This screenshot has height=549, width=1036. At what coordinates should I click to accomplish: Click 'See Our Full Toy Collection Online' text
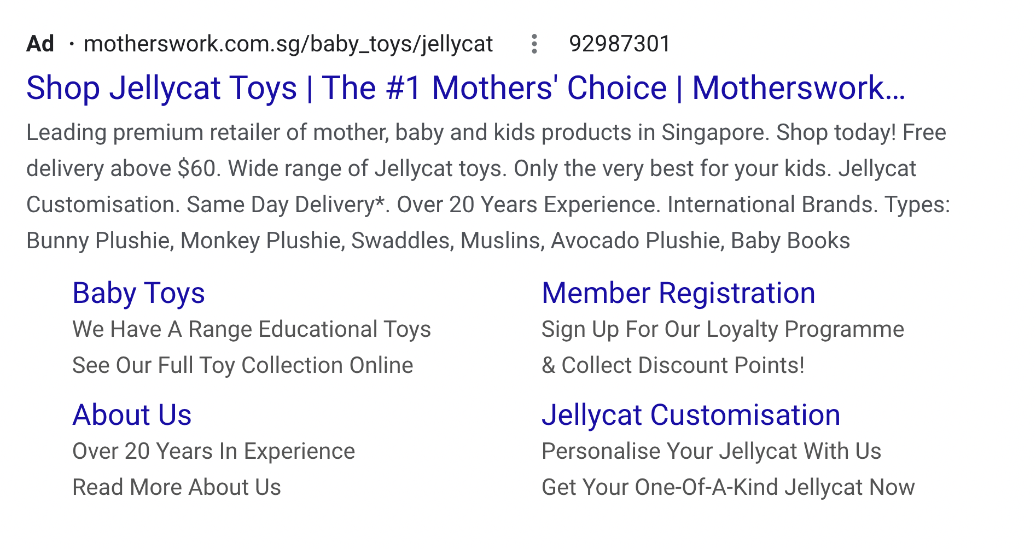click(243, 366)
